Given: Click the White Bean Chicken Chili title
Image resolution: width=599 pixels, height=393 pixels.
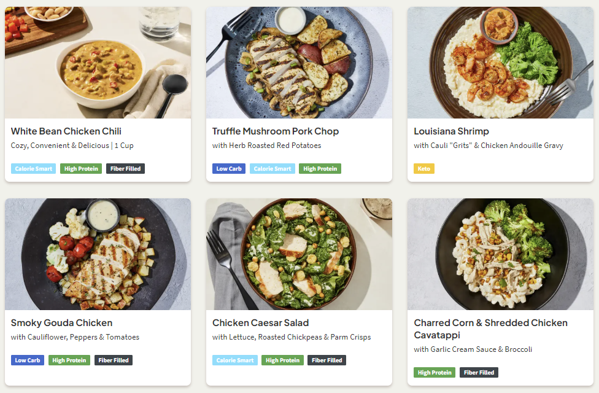Looking at the screenshot, I should click(66, 131).
